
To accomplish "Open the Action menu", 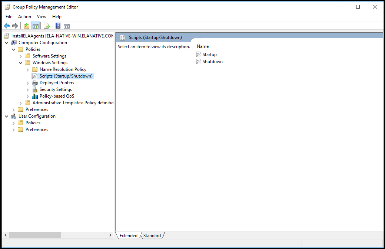I will tap(24, 17).
